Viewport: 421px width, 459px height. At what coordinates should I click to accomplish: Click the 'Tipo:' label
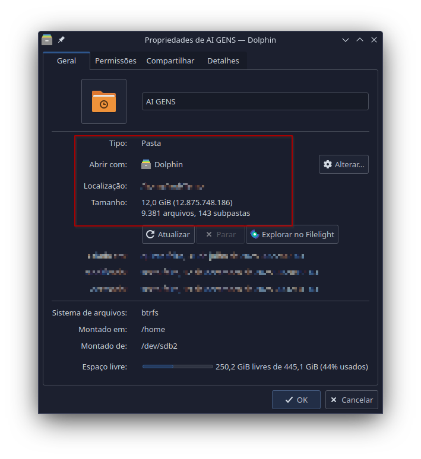pyautogui.click(x=118, y=144)
